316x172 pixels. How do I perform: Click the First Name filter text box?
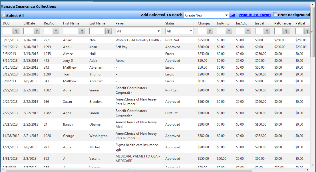(x=71, y=31)
